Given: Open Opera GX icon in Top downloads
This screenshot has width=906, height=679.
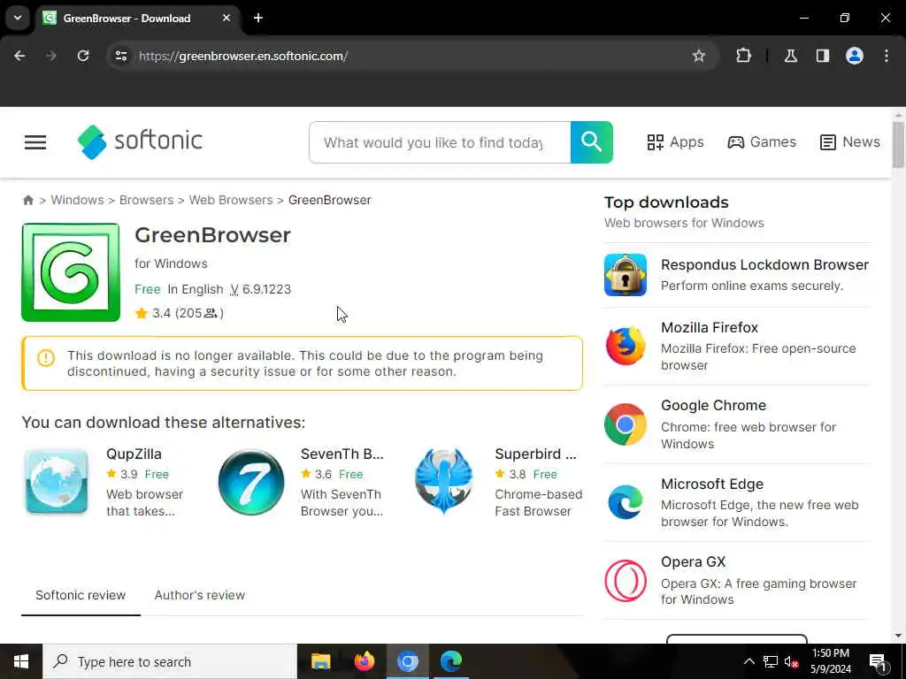Looking at the screenshot, I should pos(626,580).
